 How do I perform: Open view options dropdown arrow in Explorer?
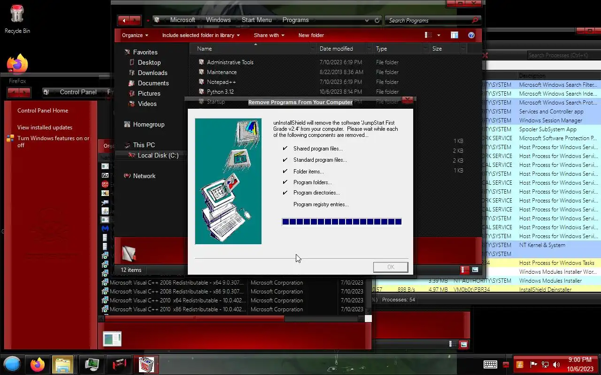coord(439,35)
